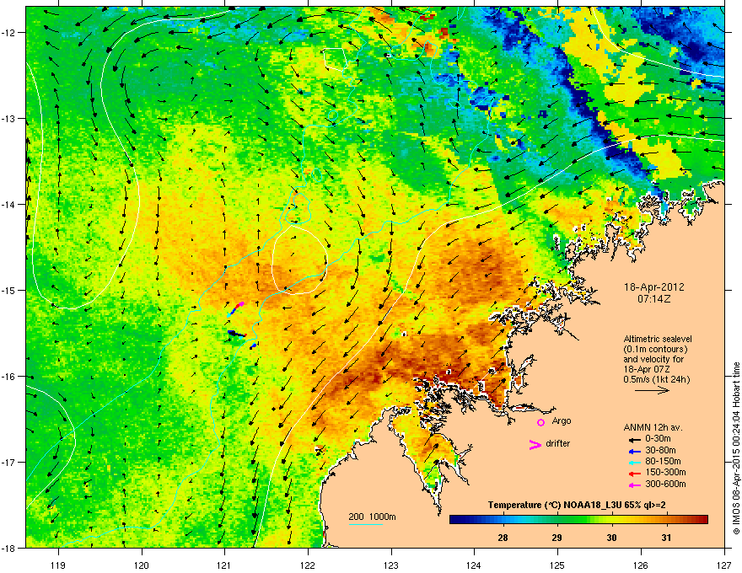Click the latitude label -14
The image size is (742, 573).
[x=9, y=205]
